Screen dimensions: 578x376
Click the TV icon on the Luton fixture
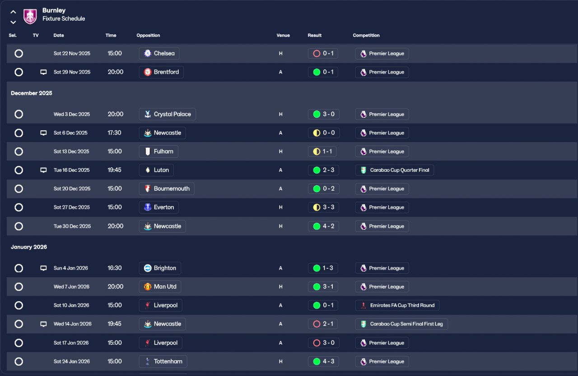pos(43,170)
